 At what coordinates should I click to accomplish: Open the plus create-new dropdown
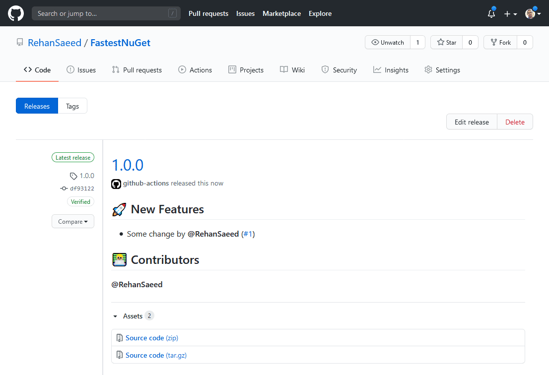(510, 14)
